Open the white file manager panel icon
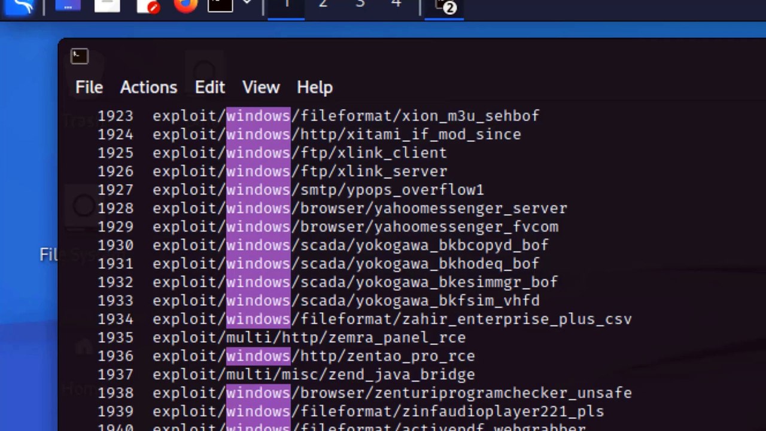 click(x=108, y=5)
